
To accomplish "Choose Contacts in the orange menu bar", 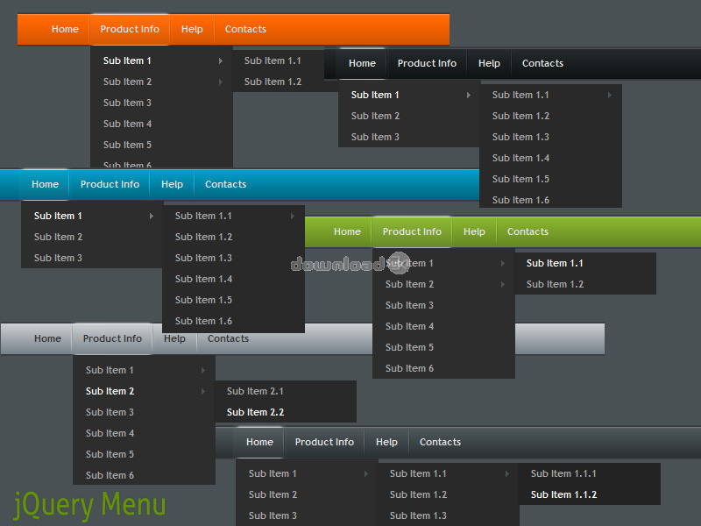I will [245, 29].
